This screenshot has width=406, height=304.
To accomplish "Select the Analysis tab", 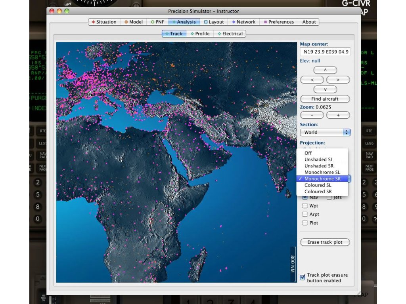I will (184, 22).
